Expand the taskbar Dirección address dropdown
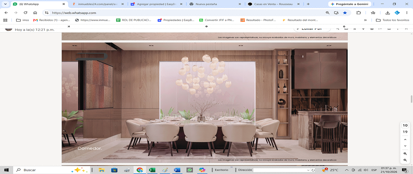Image resolution: width=413 pixels, height=174 pixels. pos(308,170)
